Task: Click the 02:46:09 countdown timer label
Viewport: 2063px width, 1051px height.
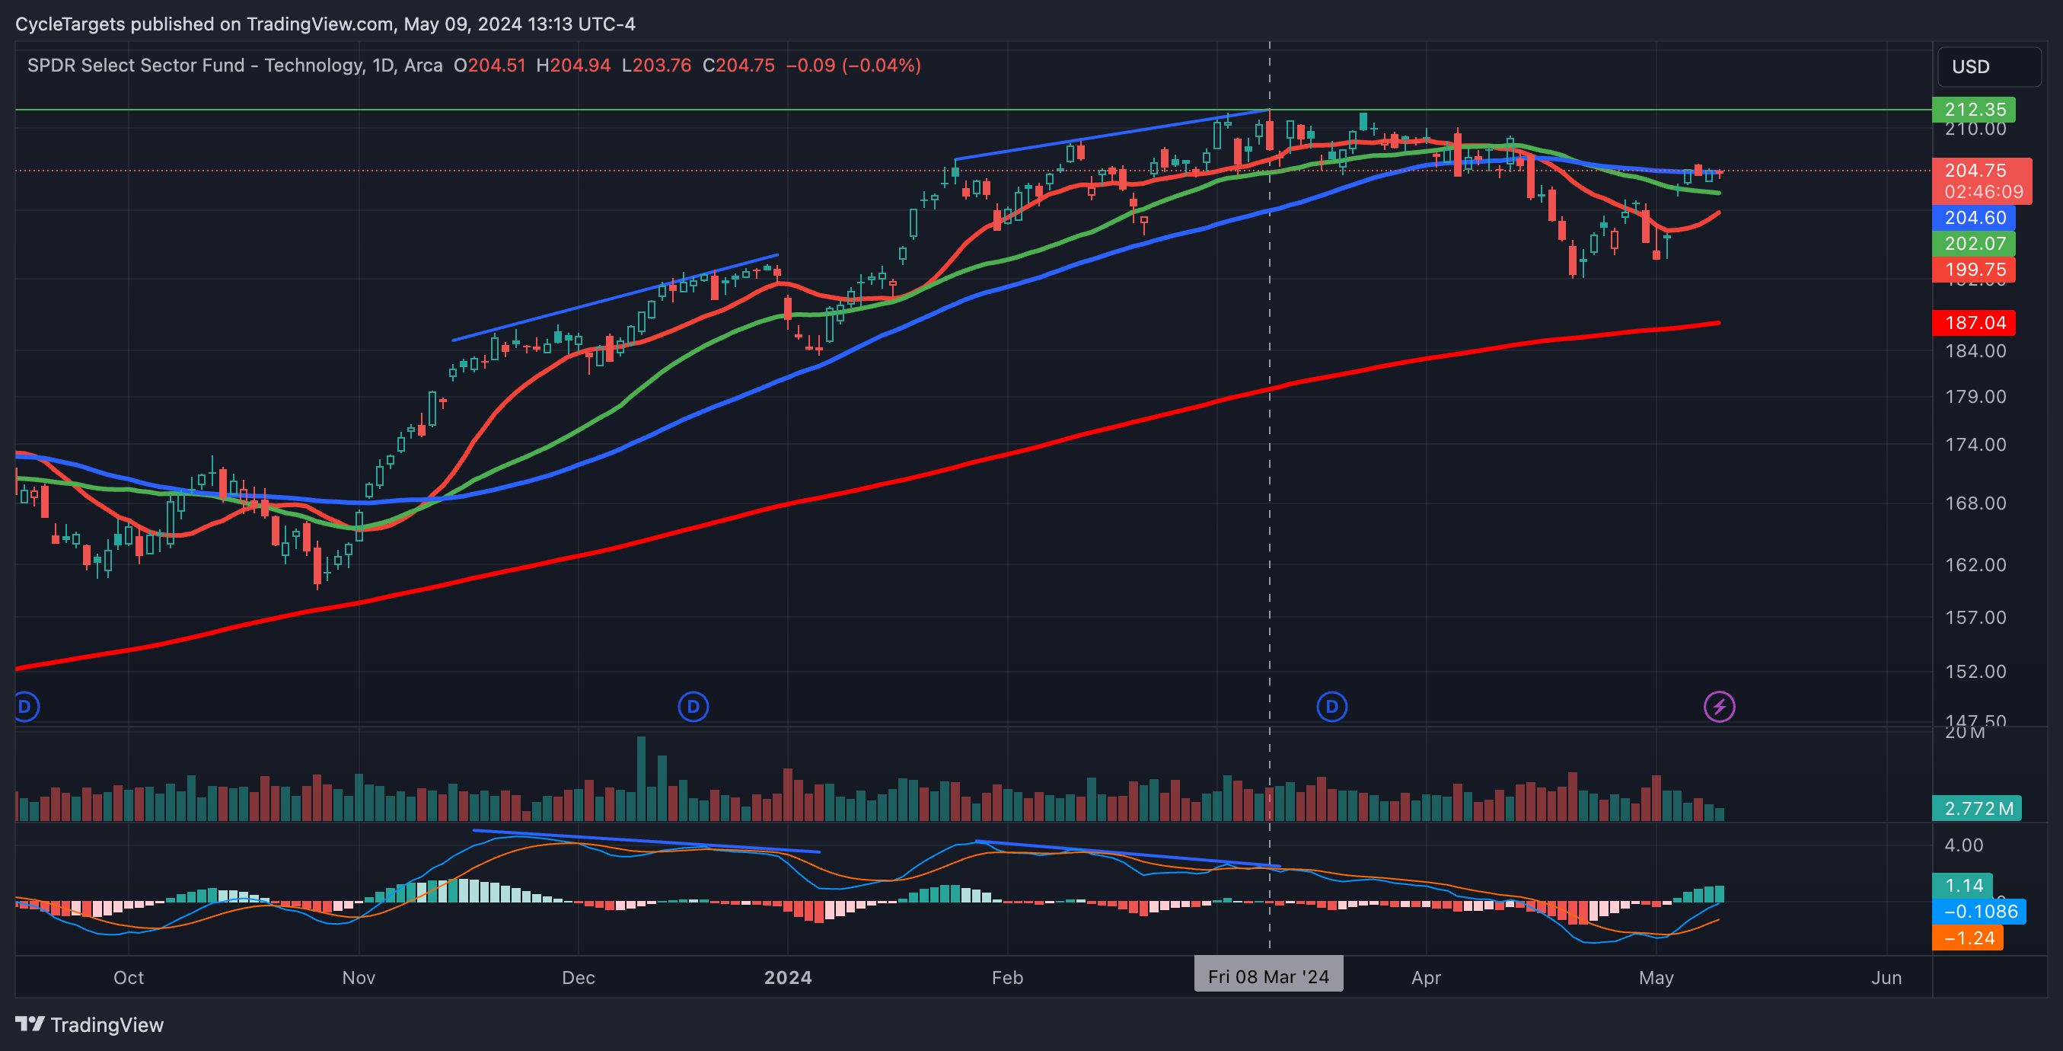Action: point(1983,191)
